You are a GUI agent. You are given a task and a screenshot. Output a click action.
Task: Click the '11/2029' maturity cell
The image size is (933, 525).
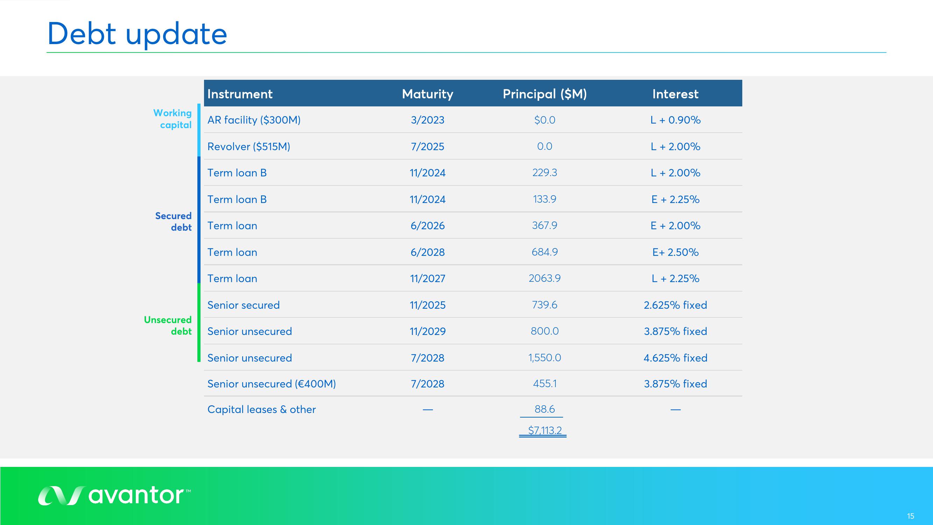click(427, 331)
